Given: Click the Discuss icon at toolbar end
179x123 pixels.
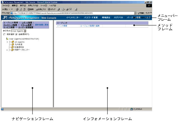Looking at the screenshot, I should click(x=76, y=9).
